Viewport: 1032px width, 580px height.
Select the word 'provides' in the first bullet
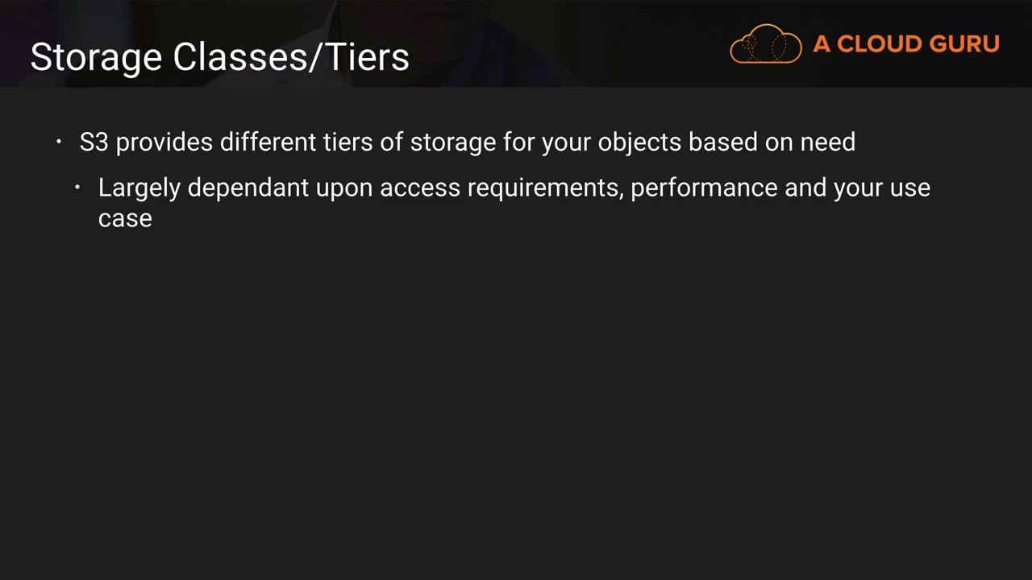pos(164,143)
